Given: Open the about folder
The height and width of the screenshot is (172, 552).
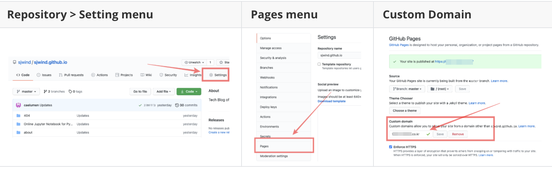Looking at the screenshot, I should point(28,132).
